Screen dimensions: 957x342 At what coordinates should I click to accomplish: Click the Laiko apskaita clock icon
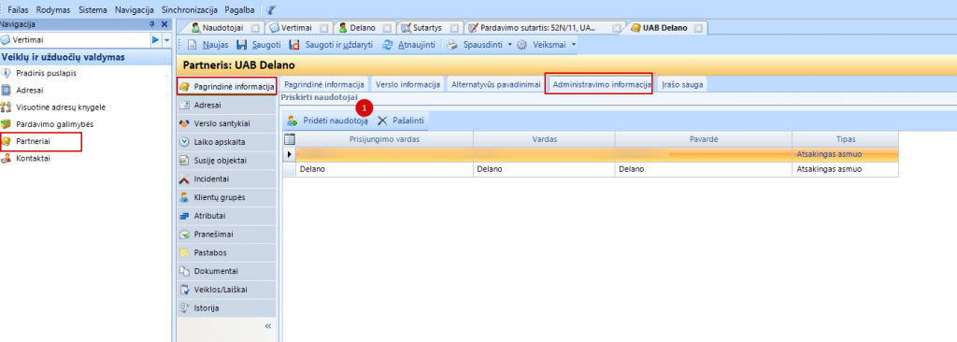pyautogui.click(x=185, y=142)
